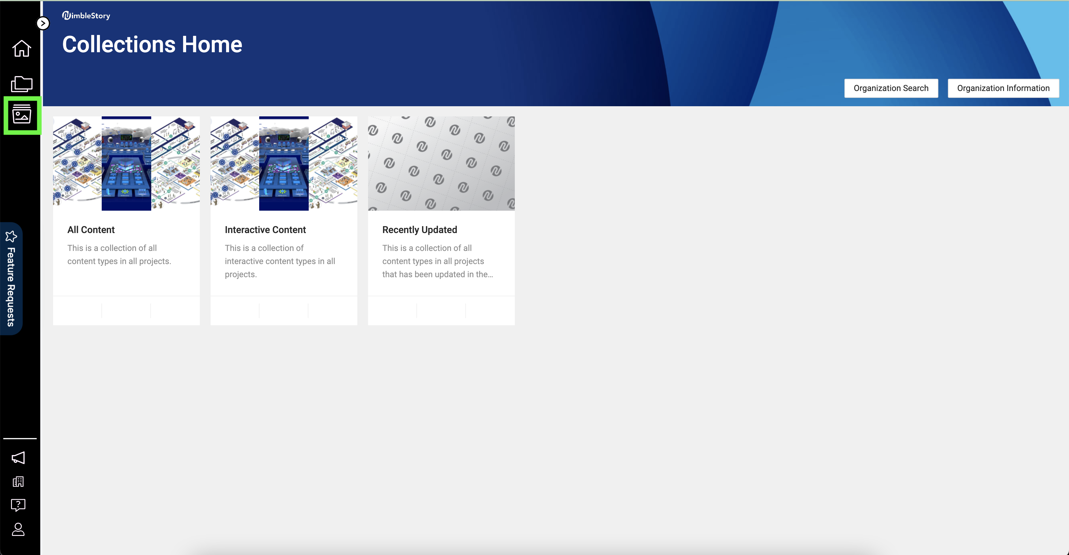Open the Feature Requests side tab
1069x555 pixels.
pyautogui.click(x=11, y=286)
